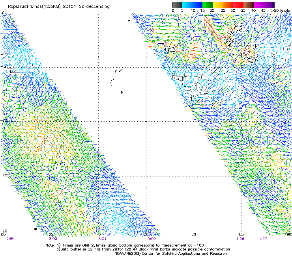Pick the green 15-20 knots color scale segment

tap(208, 5)
